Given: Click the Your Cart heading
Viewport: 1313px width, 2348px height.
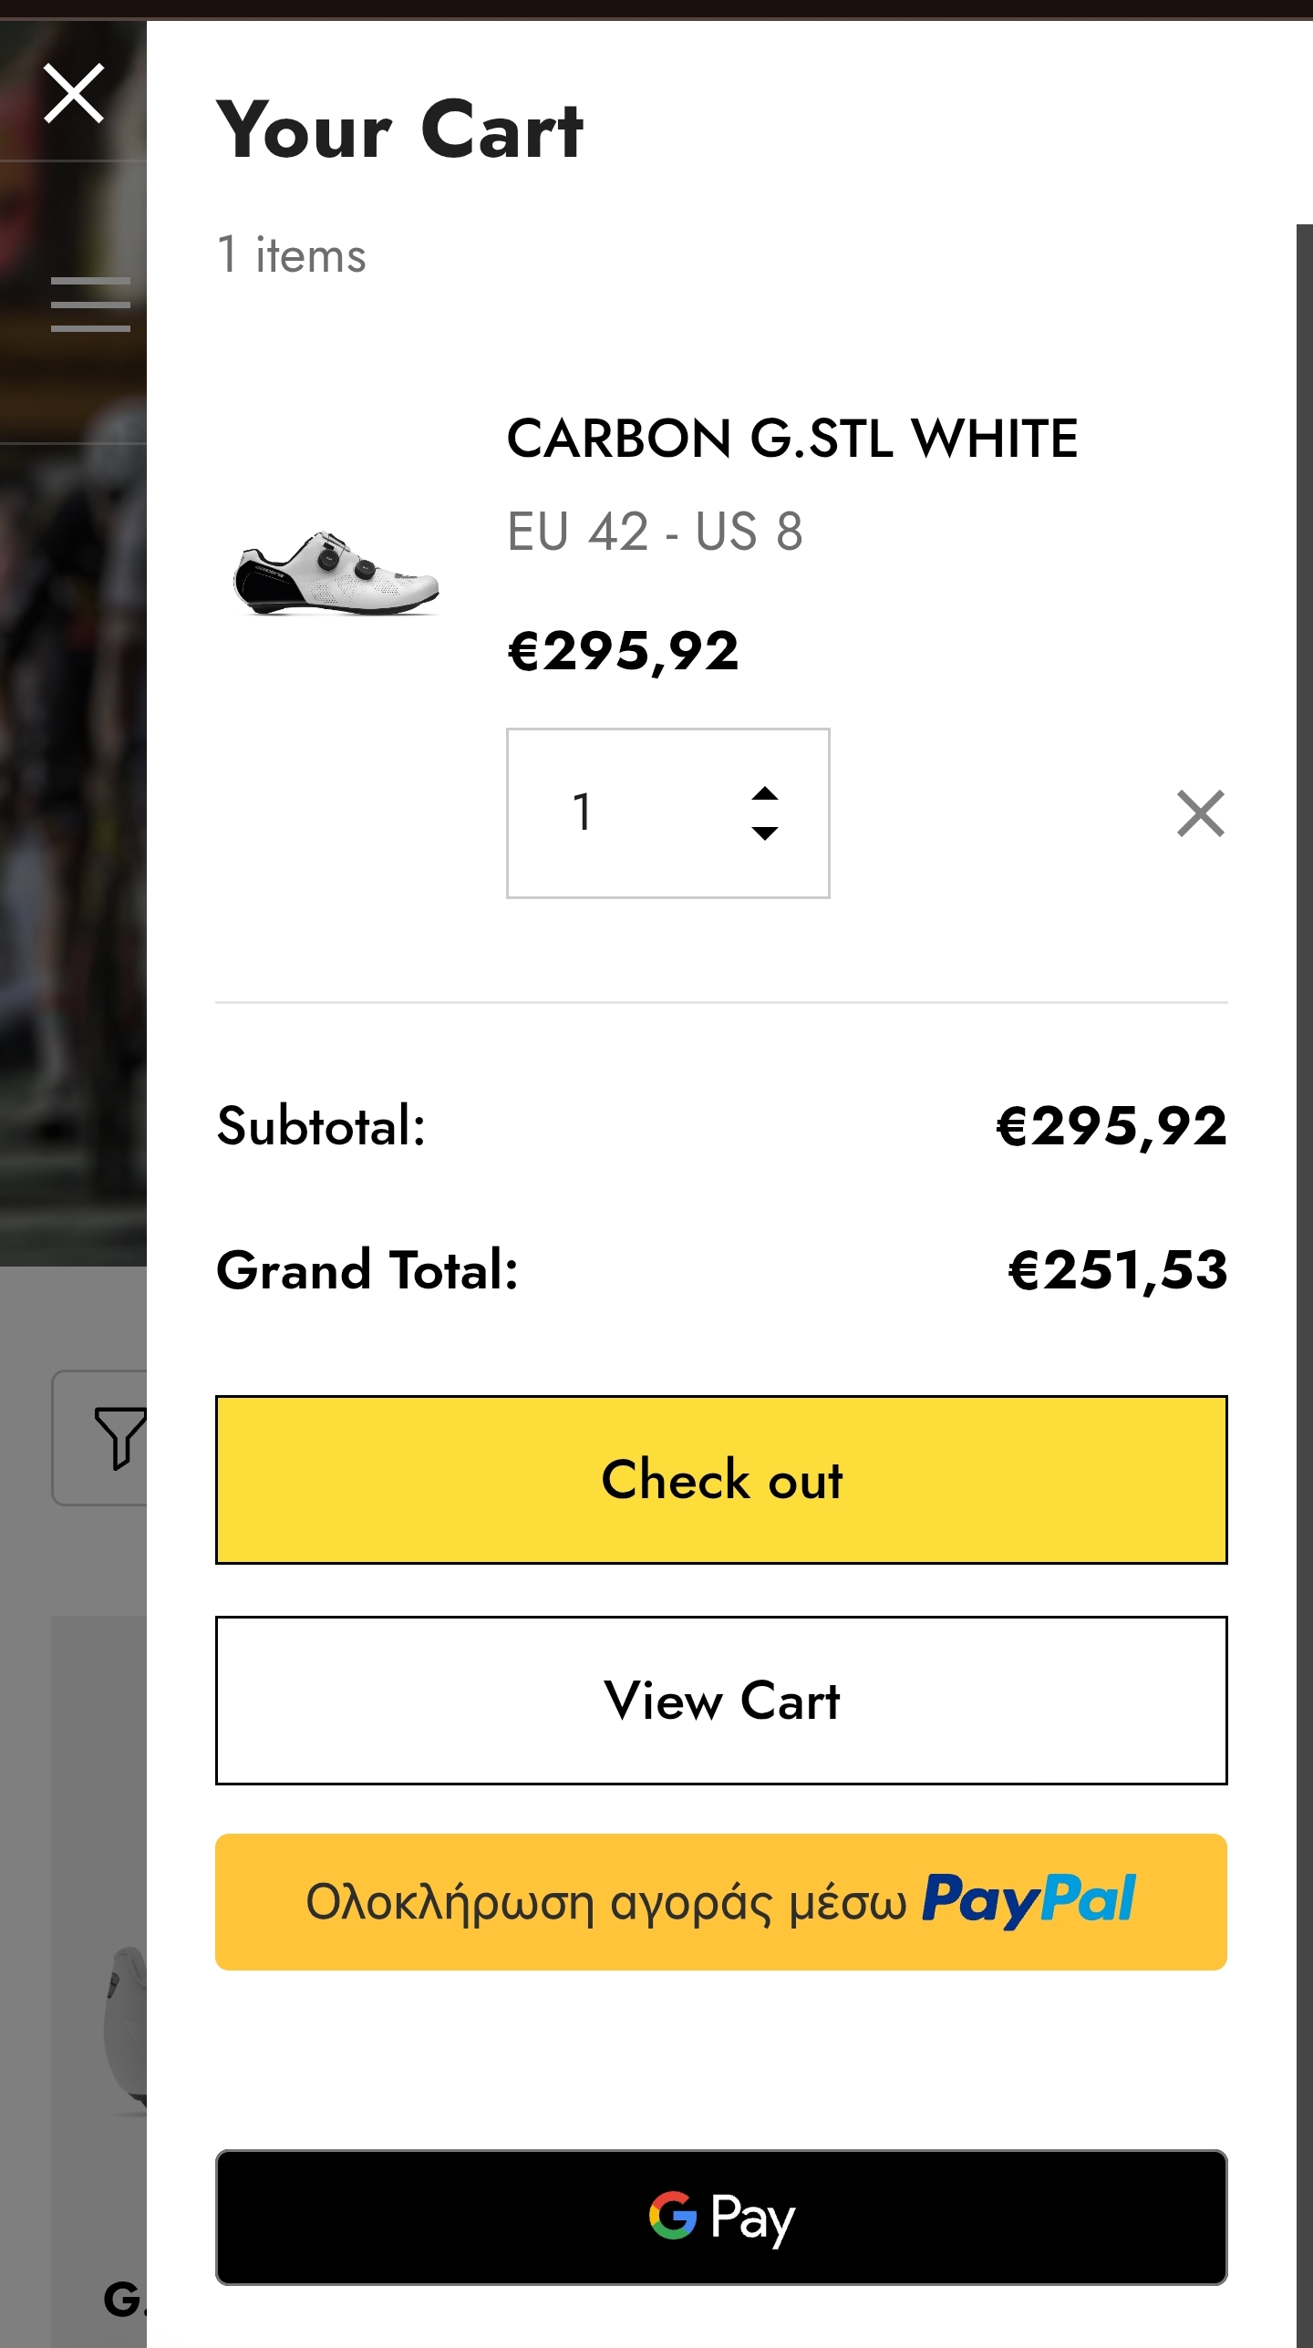Looking at the screenshot, I should 399,130.
